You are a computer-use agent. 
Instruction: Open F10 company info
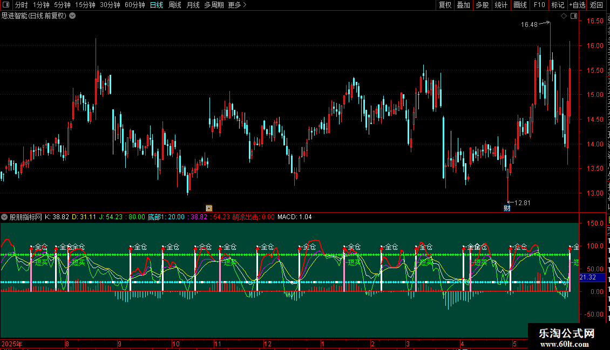point(539,5)
